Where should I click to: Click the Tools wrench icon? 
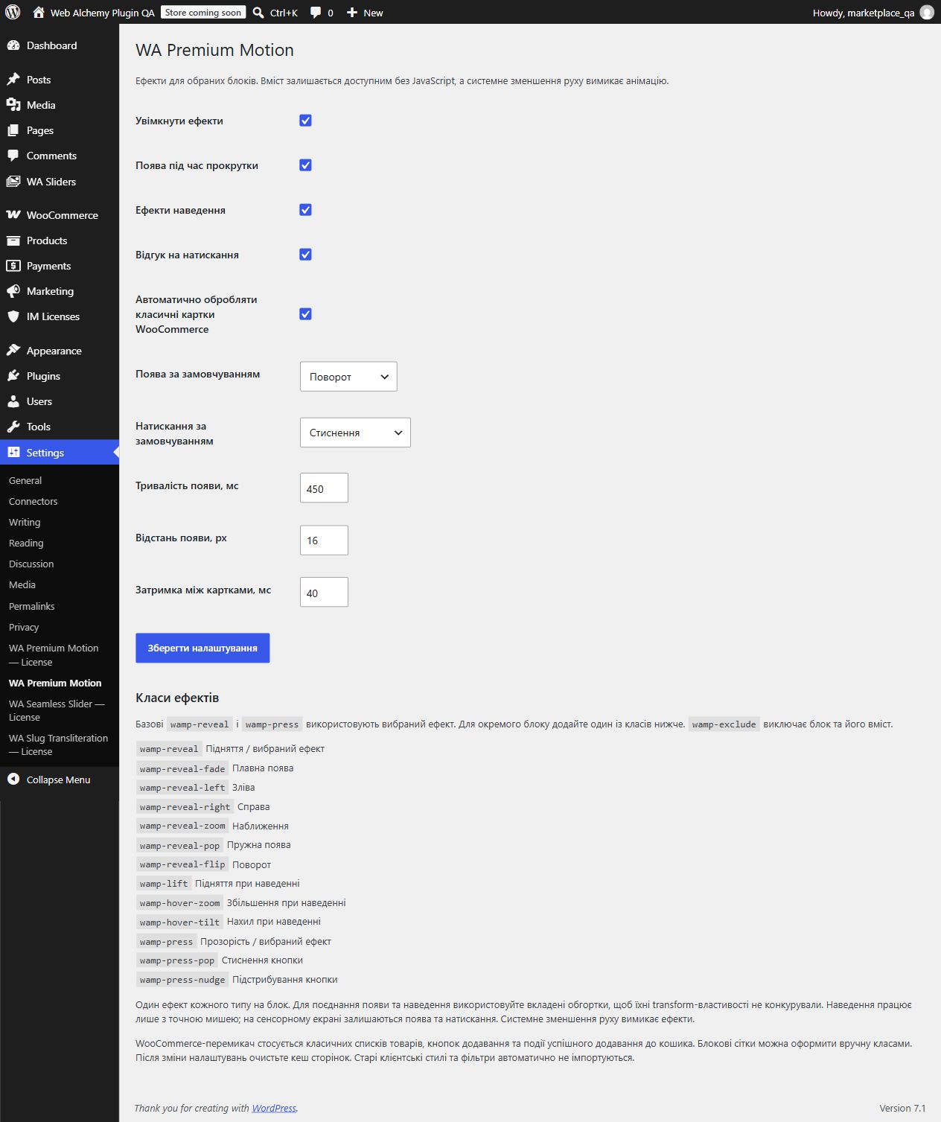(13, 427)
